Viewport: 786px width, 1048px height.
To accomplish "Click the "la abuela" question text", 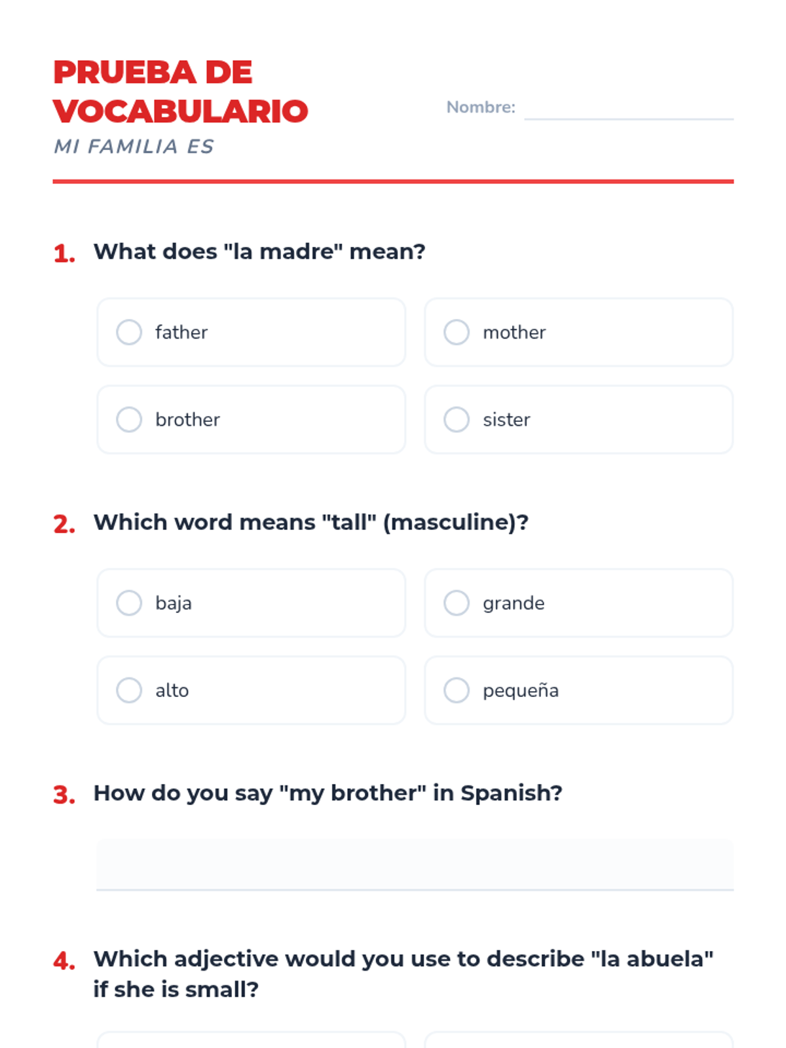I will click(403, 973).
